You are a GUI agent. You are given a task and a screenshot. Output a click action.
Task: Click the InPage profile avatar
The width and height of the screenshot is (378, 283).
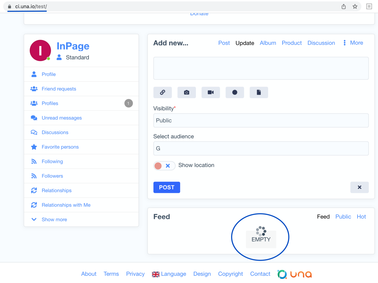(40, 50)
